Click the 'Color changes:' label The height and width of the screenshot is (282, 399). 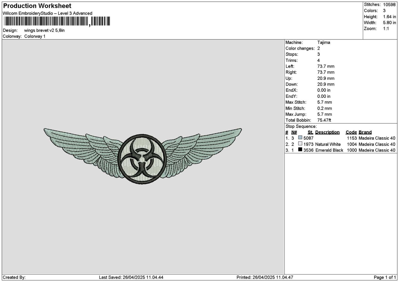pos(300,49)
